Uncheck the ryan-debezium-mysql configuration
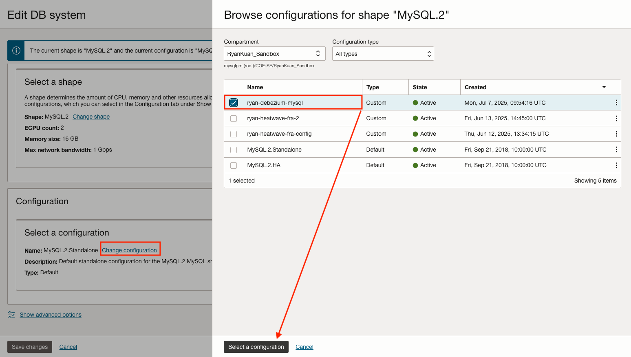This screenshot has height=357, width=631. click(233, 103)
